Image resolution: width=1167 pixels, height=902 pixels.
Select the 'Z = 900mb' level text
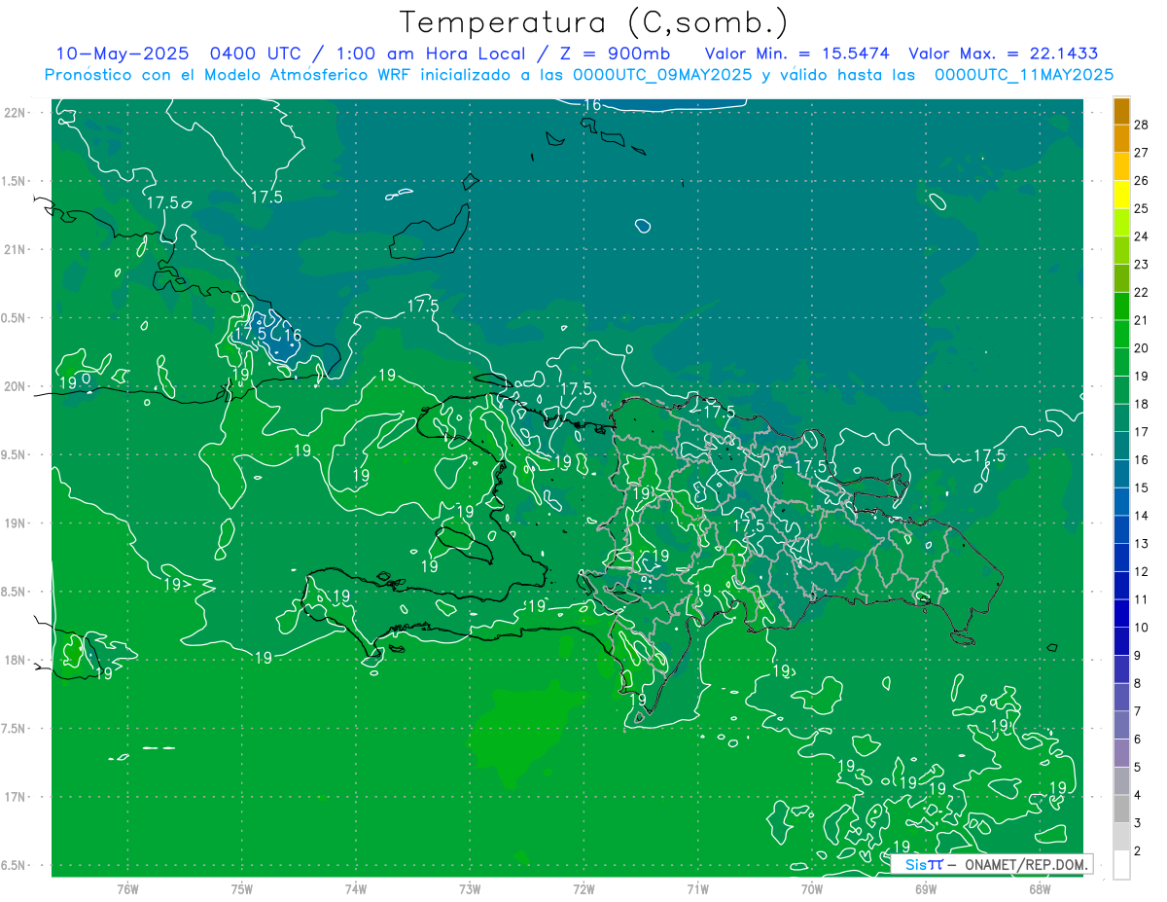pos(617,54)
